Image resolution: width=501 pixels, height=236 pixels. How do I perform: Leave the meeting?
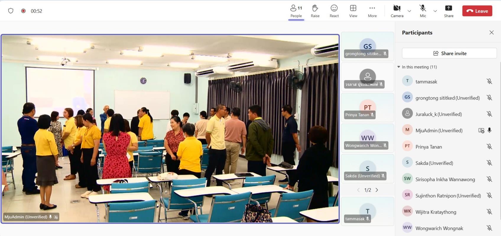tap(477, 11)
